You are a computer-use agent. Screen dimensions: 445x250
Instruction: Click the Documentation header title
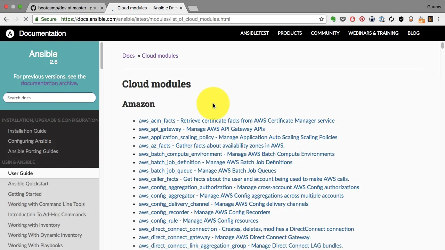point(42,33)
